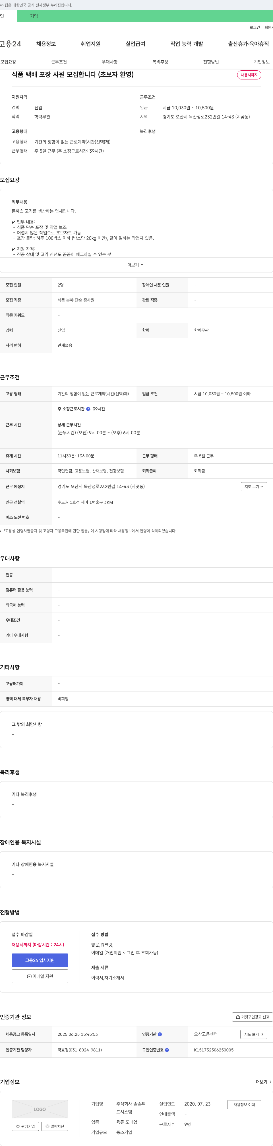Jump to 근무조건 section tab
The width and height of the screenshot is (273, 1146).
59,62
